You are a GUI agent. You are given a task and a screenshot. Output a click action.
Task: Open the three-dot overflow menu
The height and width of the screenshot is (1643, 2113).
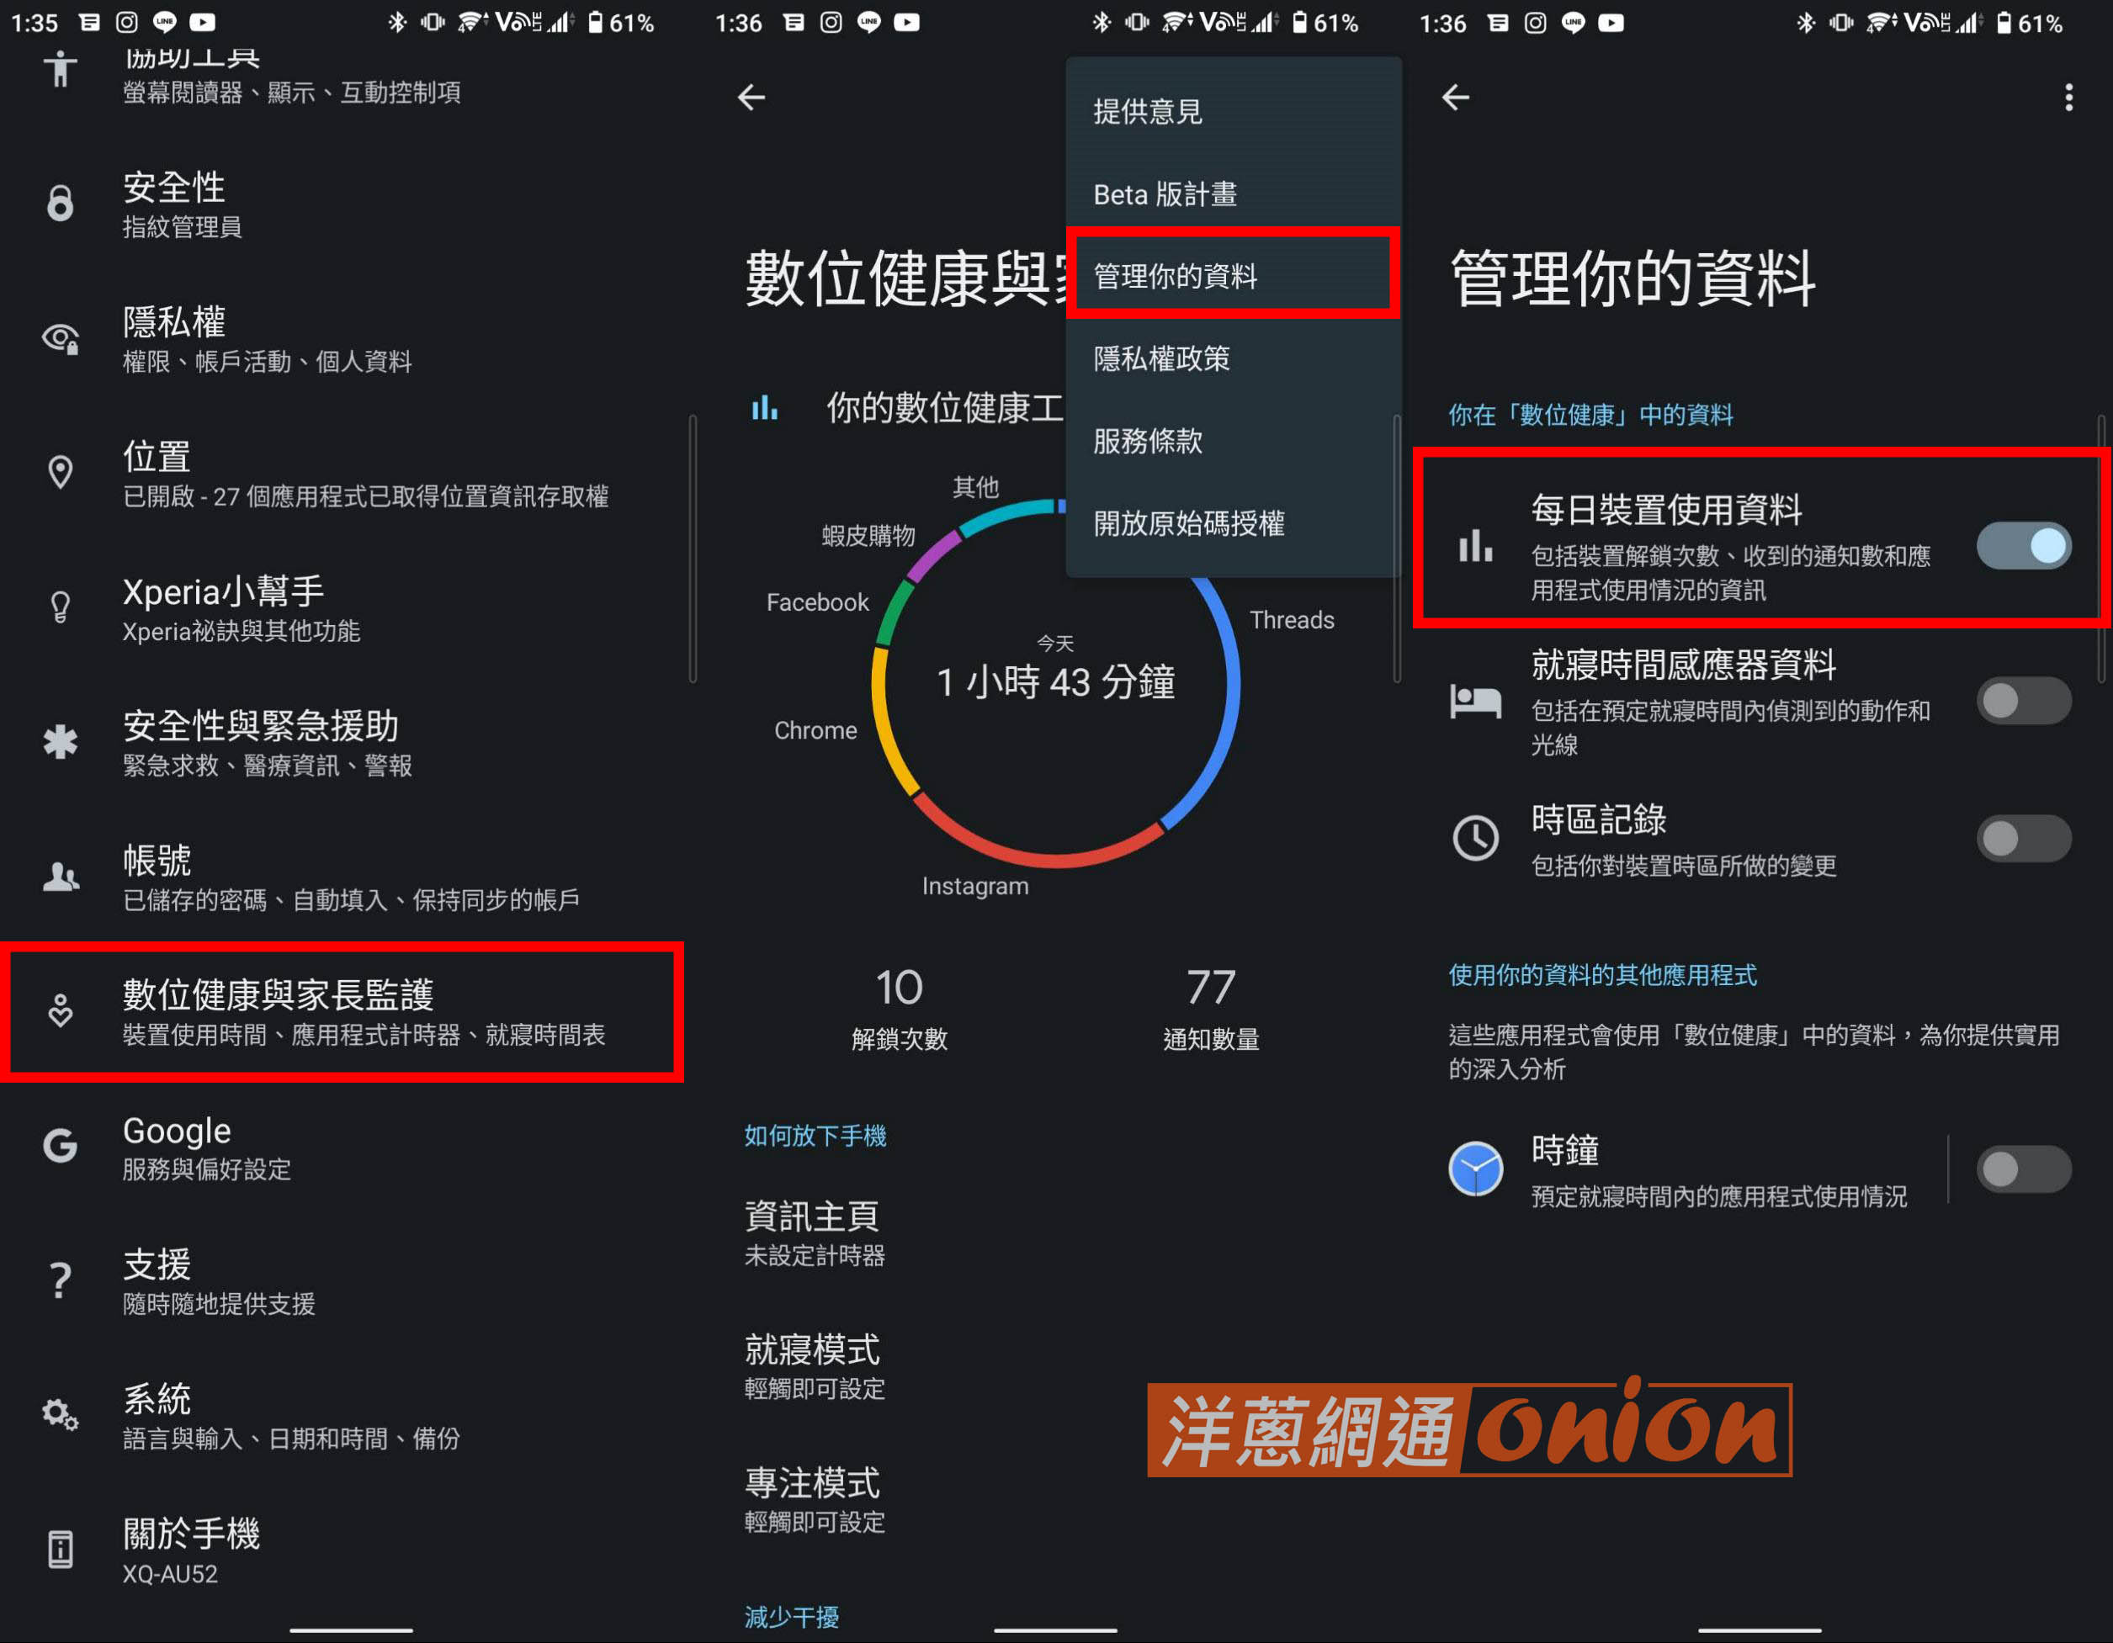point(2068,97)
